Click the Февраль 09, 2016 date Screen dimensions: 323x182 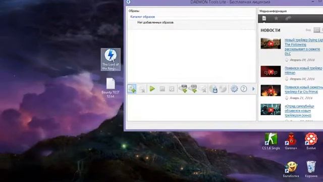click(x=302, y=60)
